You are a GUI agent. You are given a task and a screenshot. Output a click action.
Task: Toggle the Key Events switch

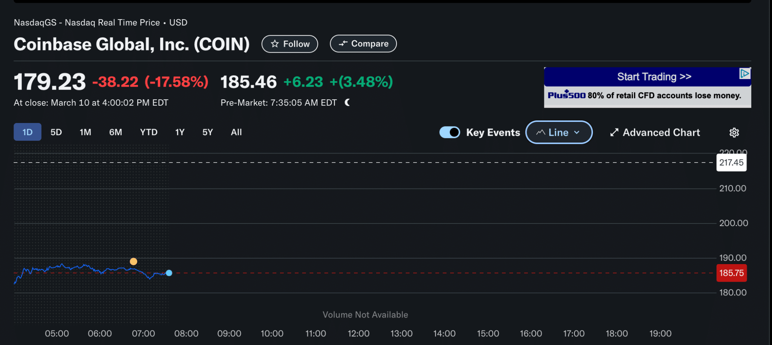click(x=450, y=132)
